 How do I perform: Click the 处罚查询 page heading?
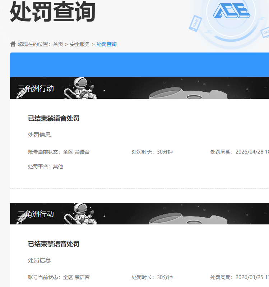coord(53,12)
